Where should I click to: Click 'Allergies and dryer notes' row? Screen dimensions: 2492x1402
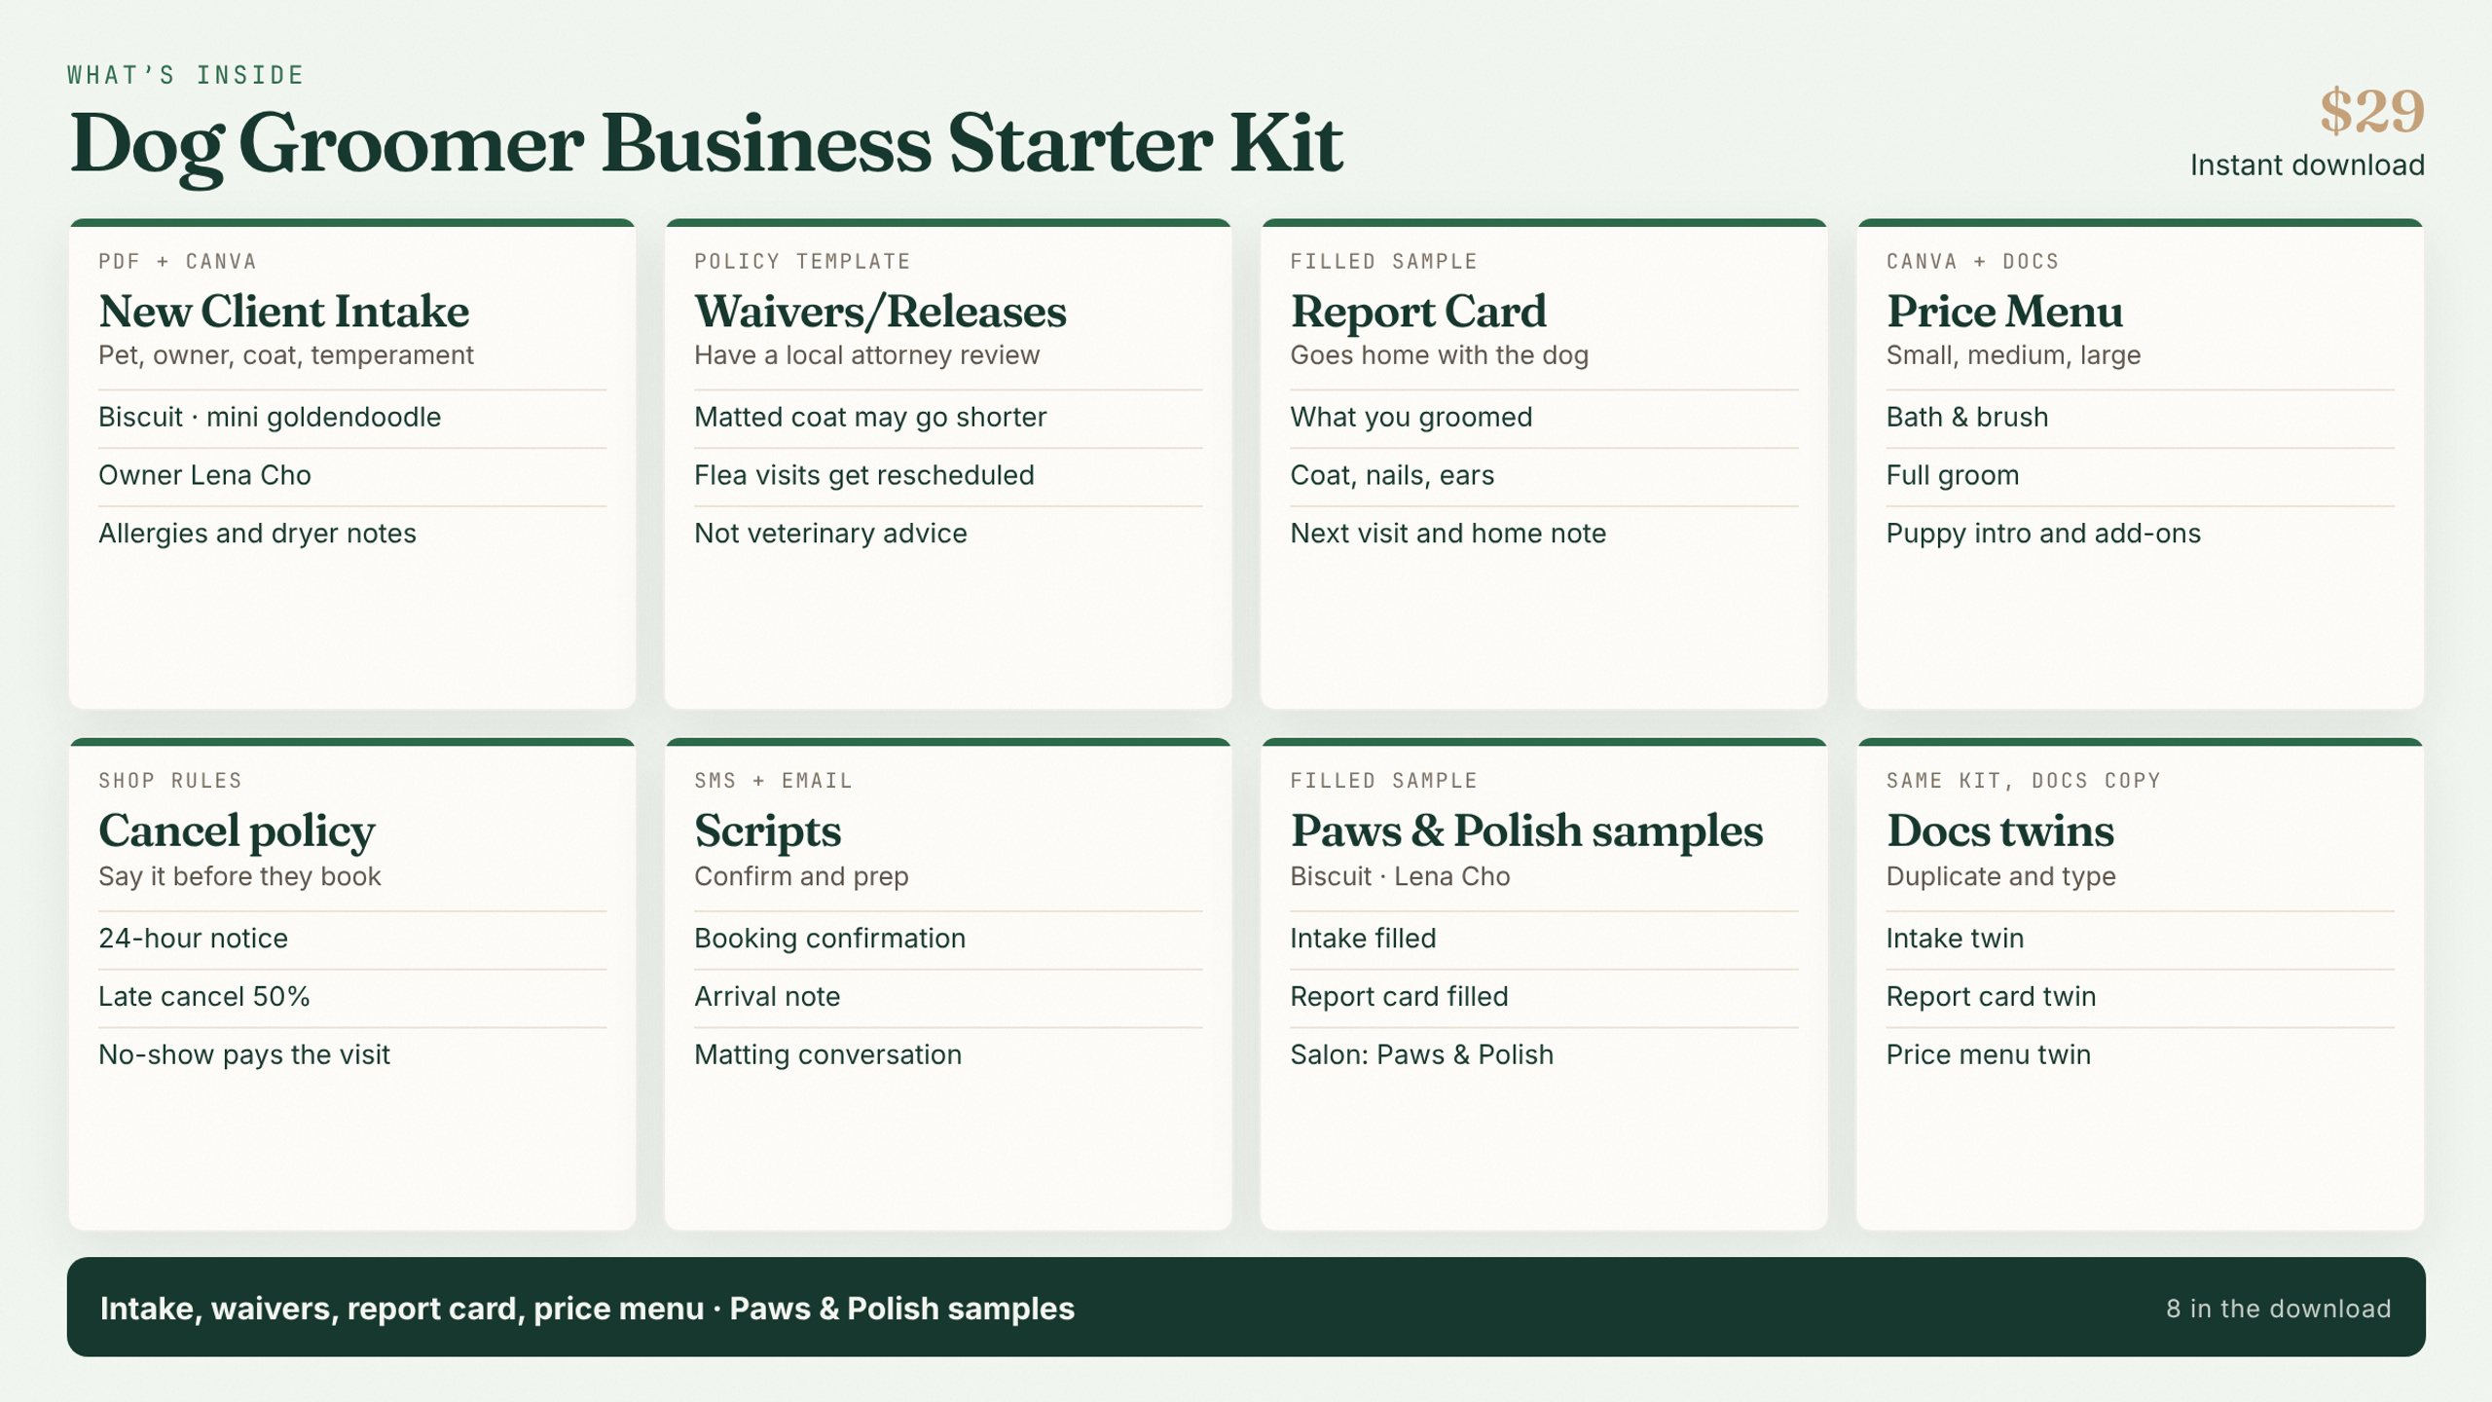352,534
